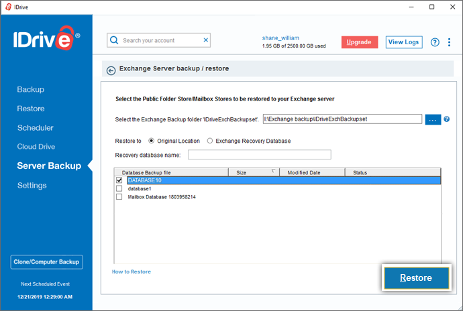Image resolution: width=463 pixels, height=311 pixels.
Task: Sort by the Size column header arrow
Action: [x=273, y=171]
